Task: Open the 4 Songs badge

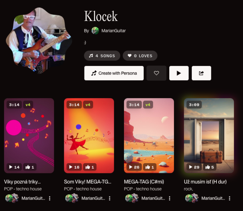Action: pos(102,56)
